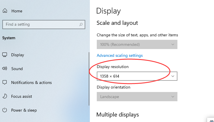Click the Focus assist moon icon
The width and height of the screenshot is (214, 122).
5,96
